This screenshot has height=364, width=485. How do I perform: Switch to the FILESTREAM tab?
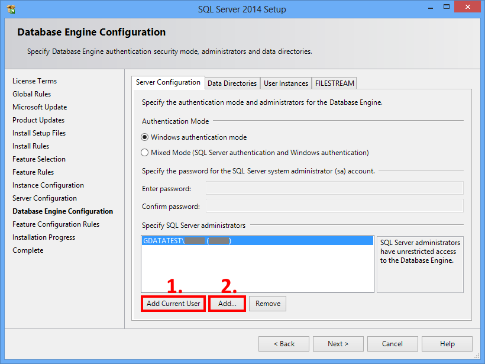point(334,83)
